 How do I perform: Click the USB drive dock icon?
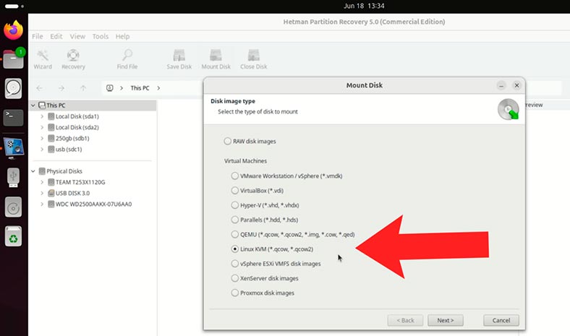pyautogui.click(x=14, y=178)
